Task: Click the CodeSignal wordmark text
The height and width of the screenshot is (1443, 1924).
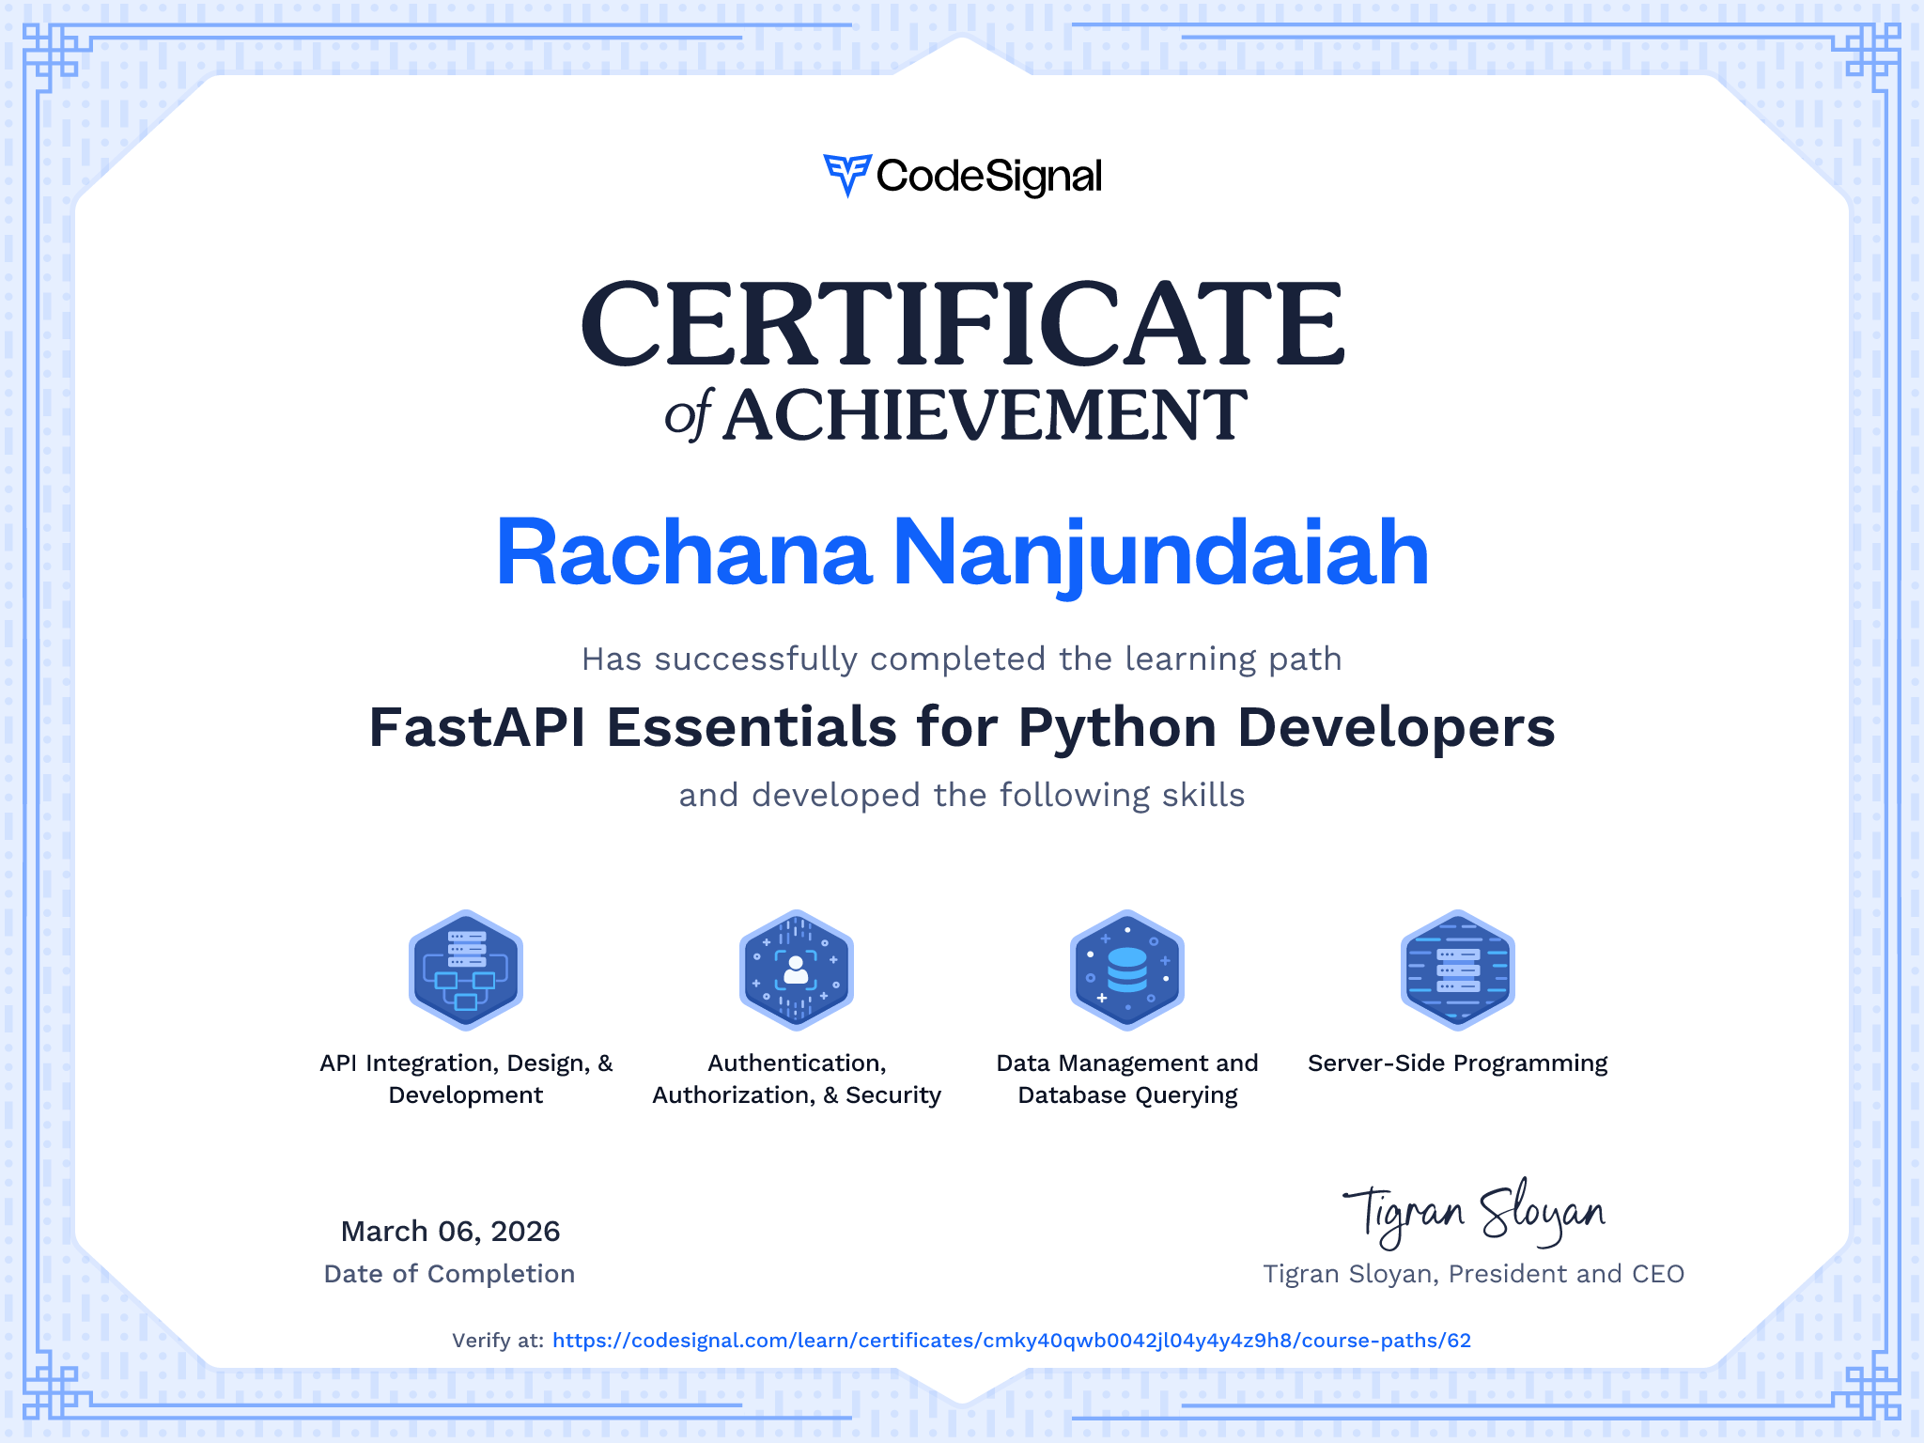Action: pos(989,177)
